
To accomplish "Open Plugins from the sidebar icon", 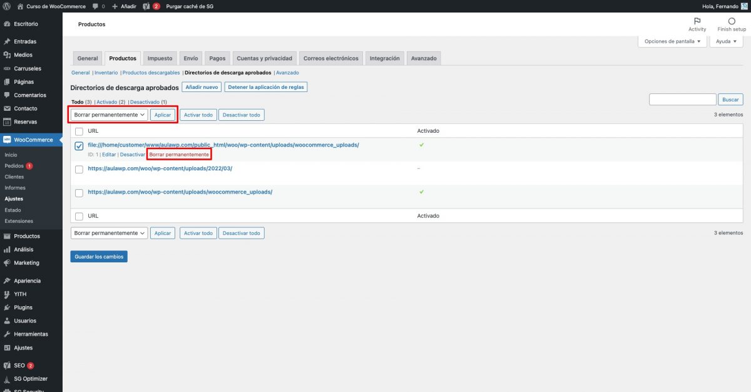I will coord(7,307).
